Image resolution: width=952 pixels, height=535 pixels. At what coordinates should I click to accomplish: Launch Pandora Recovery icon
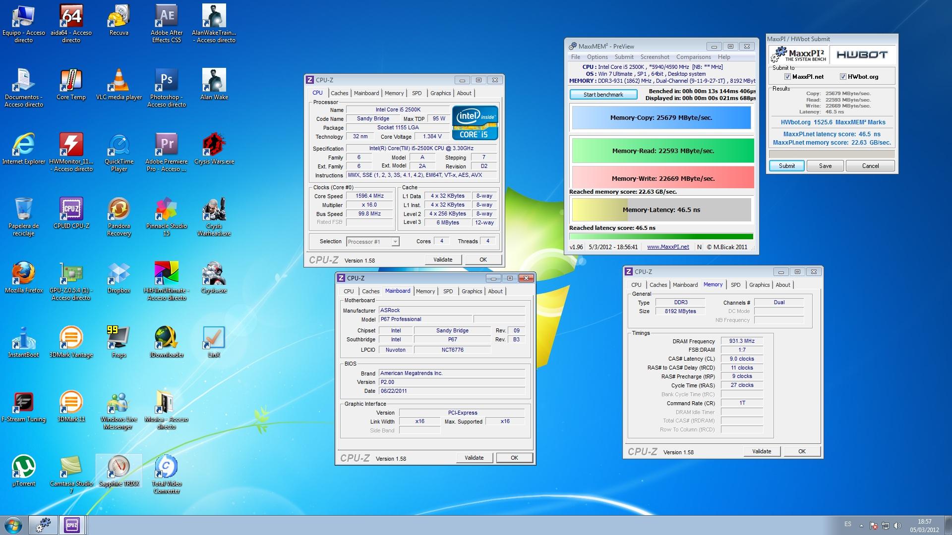click(119, 216)
